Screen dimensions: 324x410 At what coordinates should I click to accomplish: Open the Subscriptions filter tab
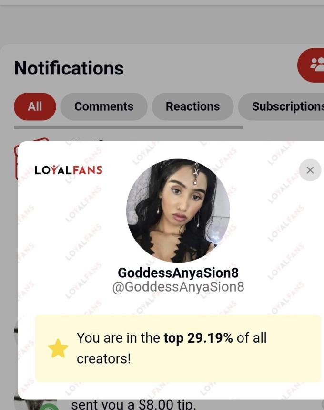282,106
